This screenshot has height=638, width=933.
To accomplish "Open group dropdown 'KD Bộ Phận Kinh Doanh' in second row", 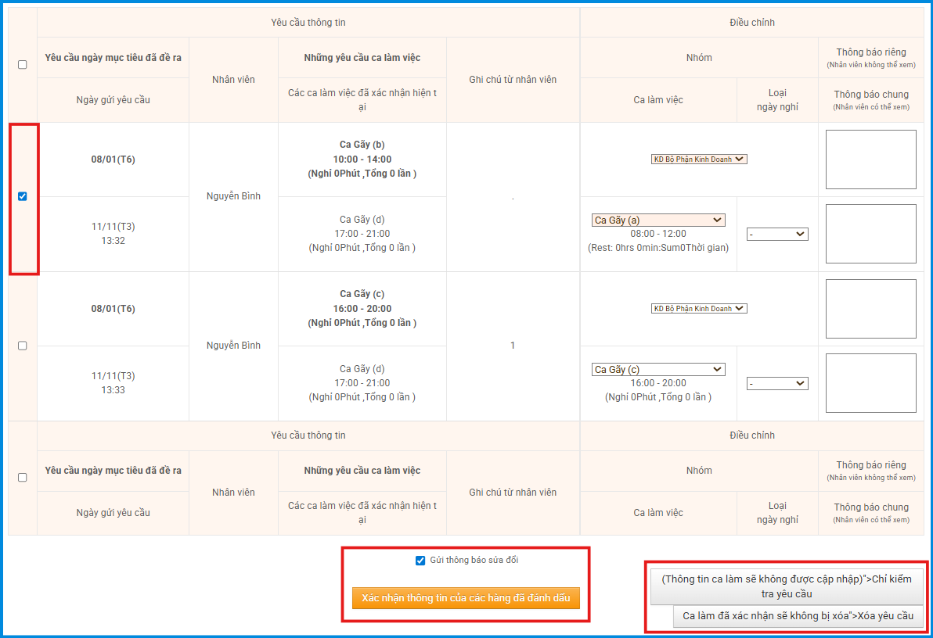I will (699, 309).
